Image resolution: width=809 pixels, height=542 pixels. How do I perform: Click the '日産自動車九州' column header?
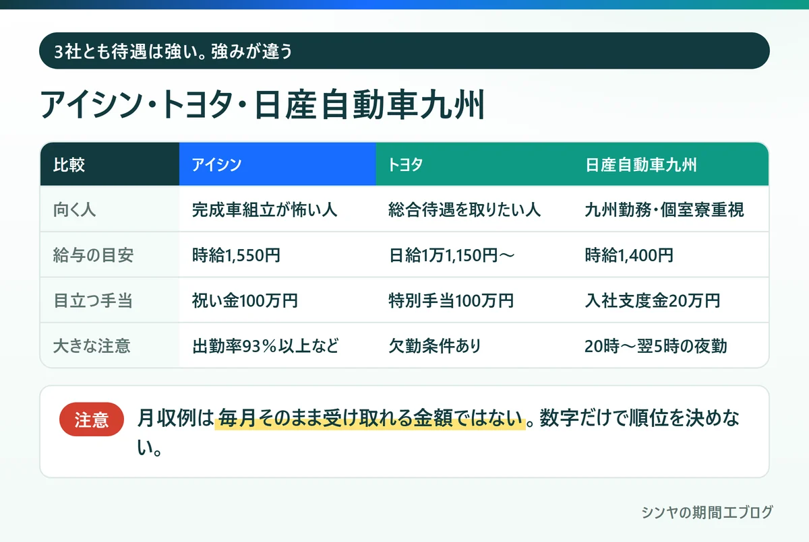(x=671, y=164)
